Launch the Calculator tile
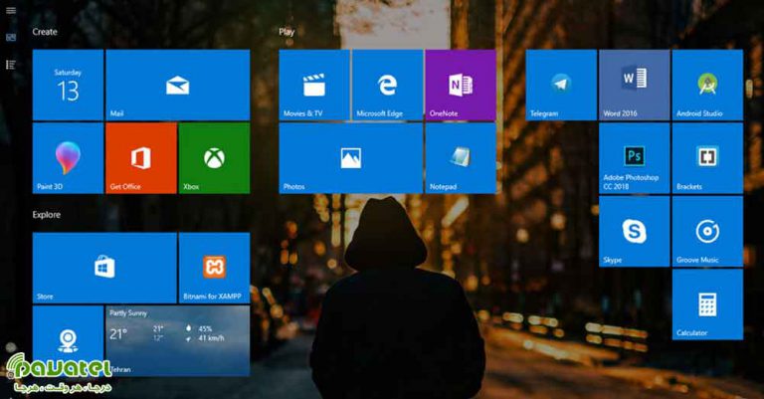 coord(707,304)
